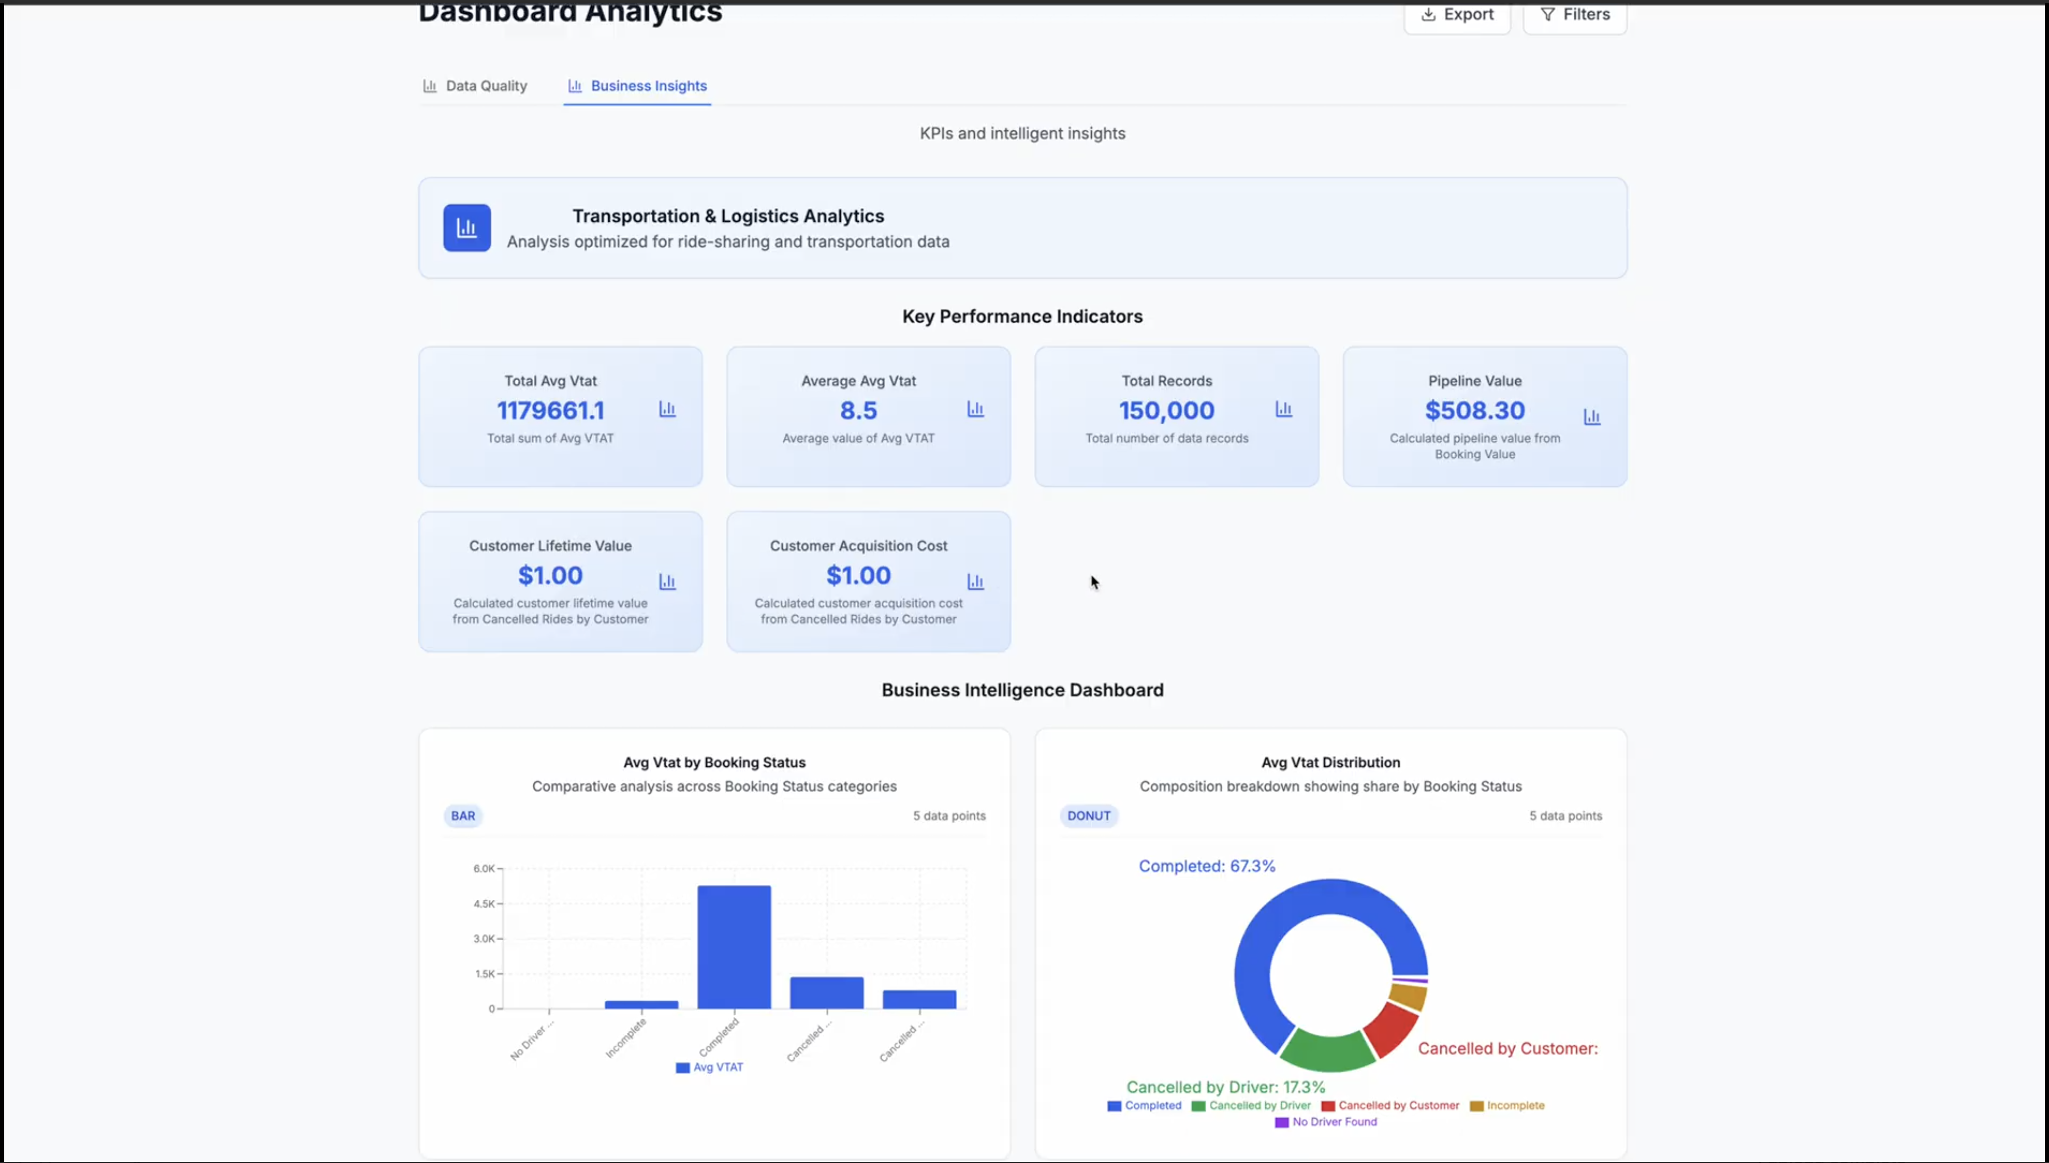Switch to the Data Quality tab
Image resolution: width=2049 pixels, height=1163 pixels.
tap(475, 86)
